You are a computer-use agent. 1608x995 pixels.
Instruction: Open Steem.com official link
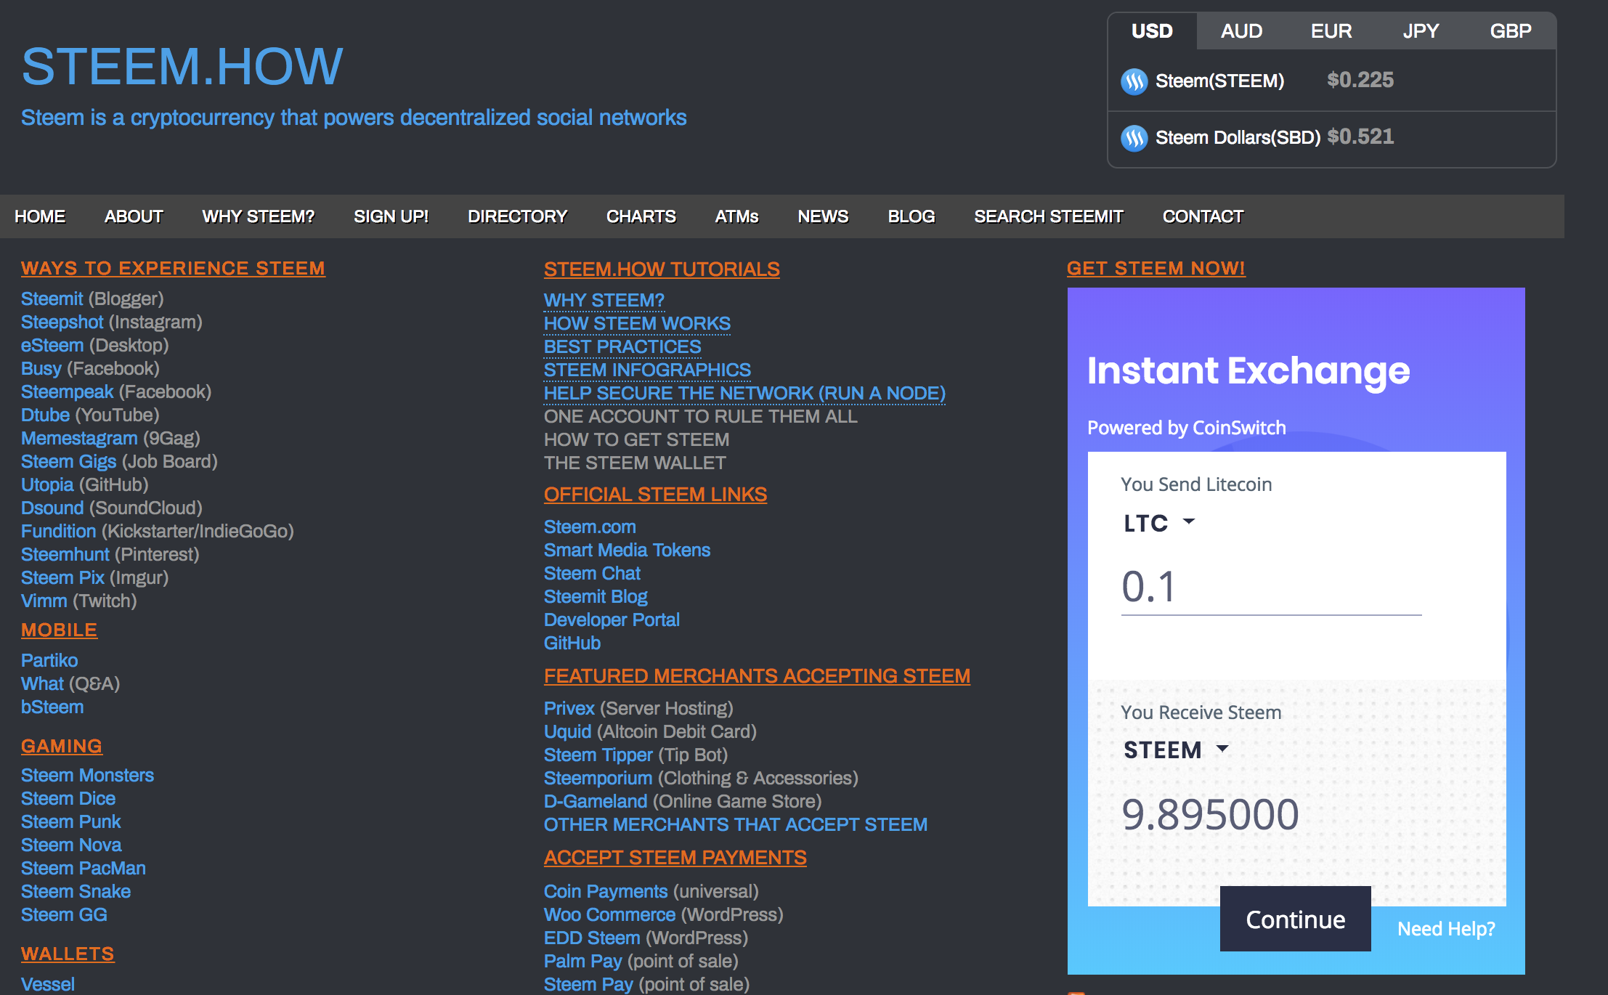590,527
